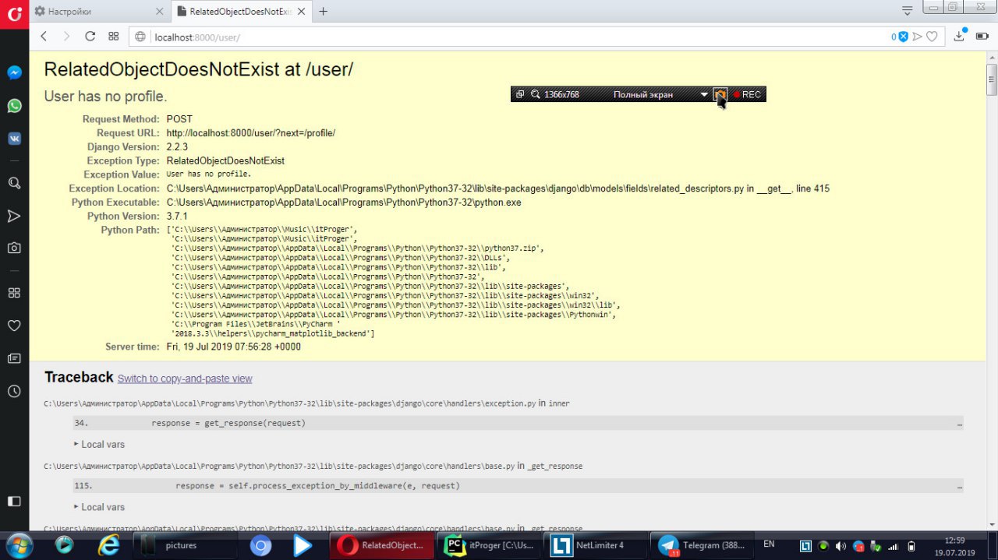Close the Настройки tab

[159, 12]
